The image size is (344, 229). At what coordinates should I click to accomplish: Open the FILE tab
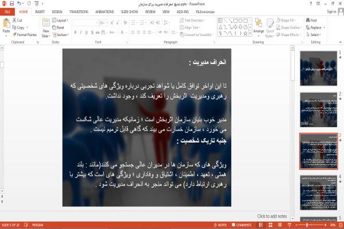[x=7, y=12]
